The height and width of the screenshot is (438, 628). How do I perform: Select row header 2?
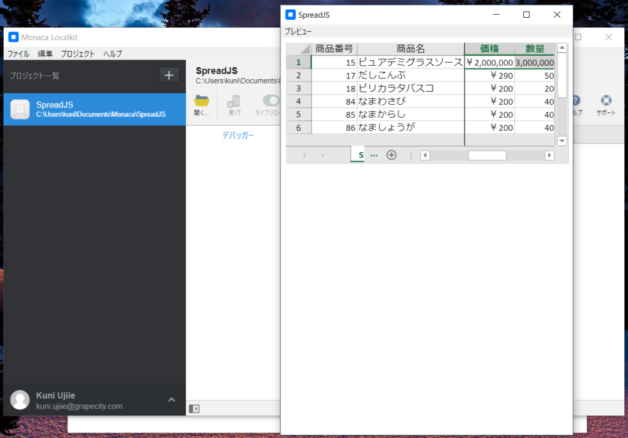(x=299, y=75)
